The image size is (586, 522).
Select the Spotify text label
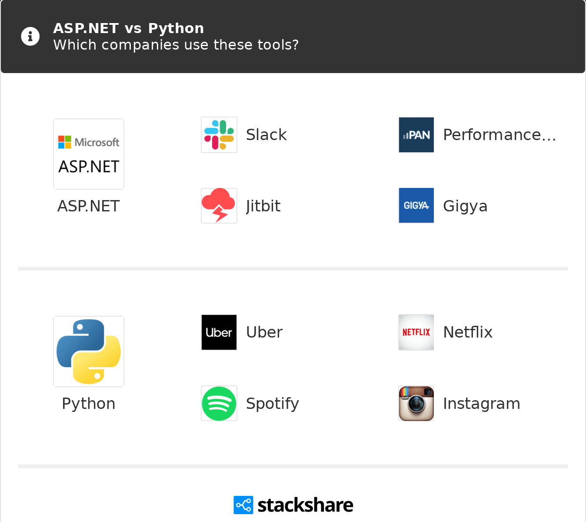[273, 404]
